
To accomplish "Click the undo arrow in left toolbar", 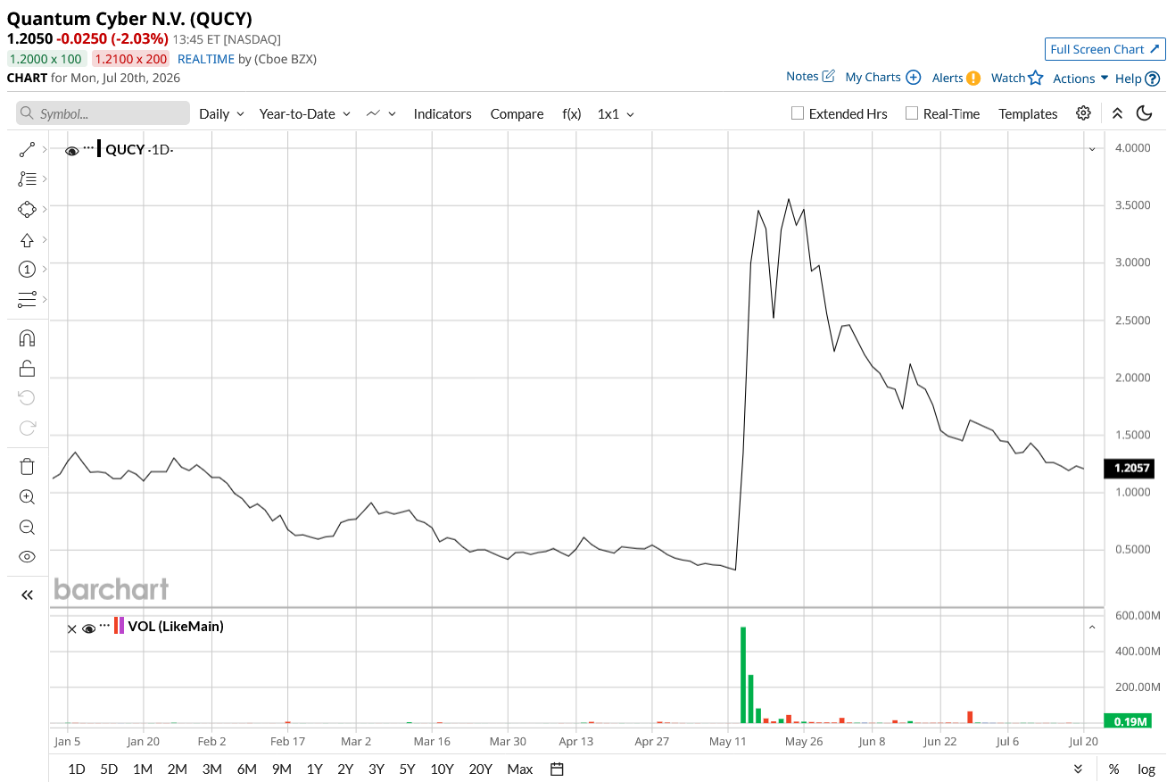I will point(27,397).
